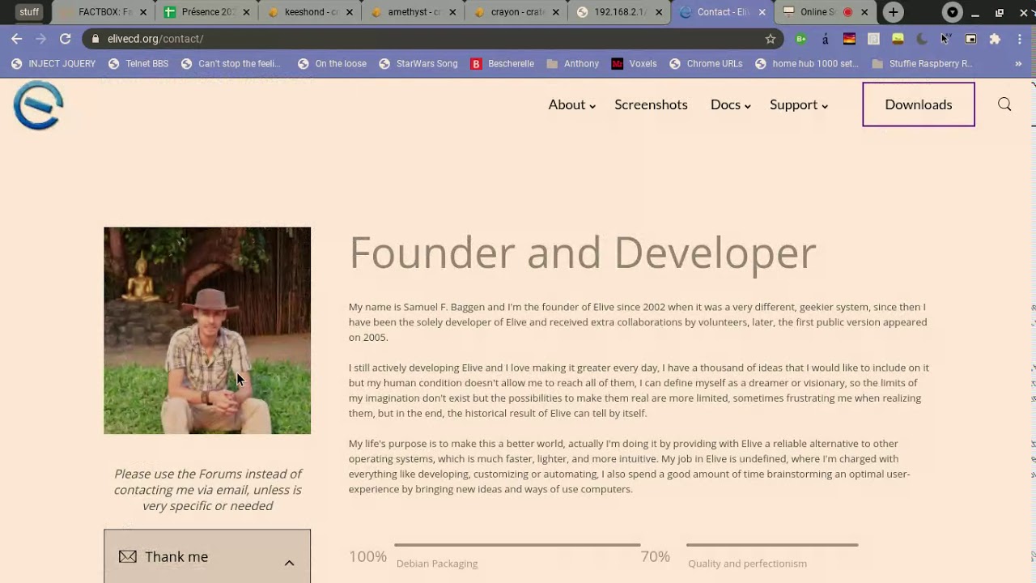Screen dimensions: 1036x583
Task: Click the green B+ extension icon
Action: 800,39
